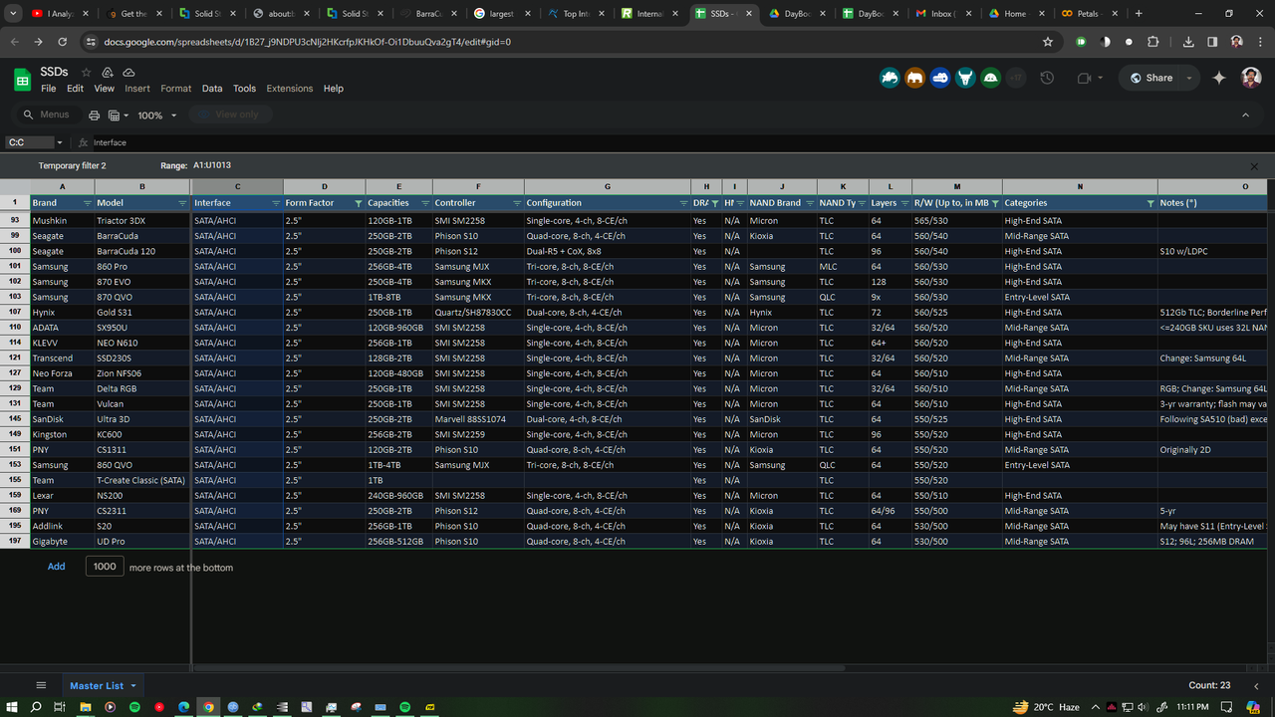Click the Samsung 870 EVO model cell

[x=142, y=282]
